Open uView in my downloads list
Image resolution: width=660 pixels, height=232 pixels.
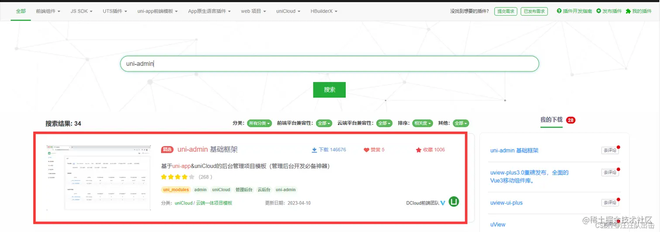[498, 225]
